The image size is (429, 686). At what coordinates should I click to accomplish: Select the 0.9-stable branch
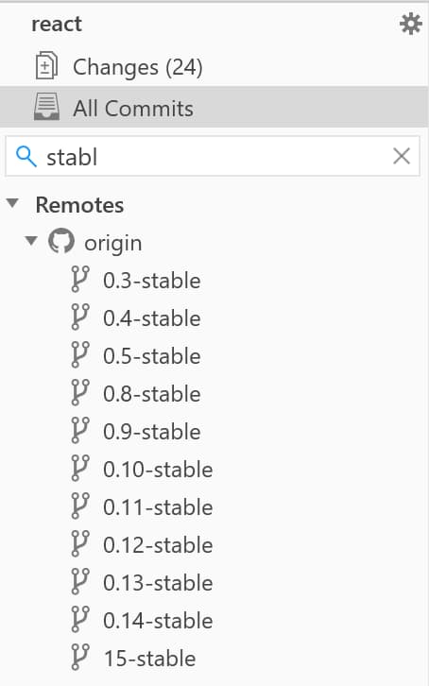pos(152,432)
